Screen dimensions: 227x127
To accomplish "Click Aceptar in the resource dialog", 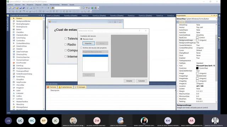I will pyautogui.click(x=129, y=81).
